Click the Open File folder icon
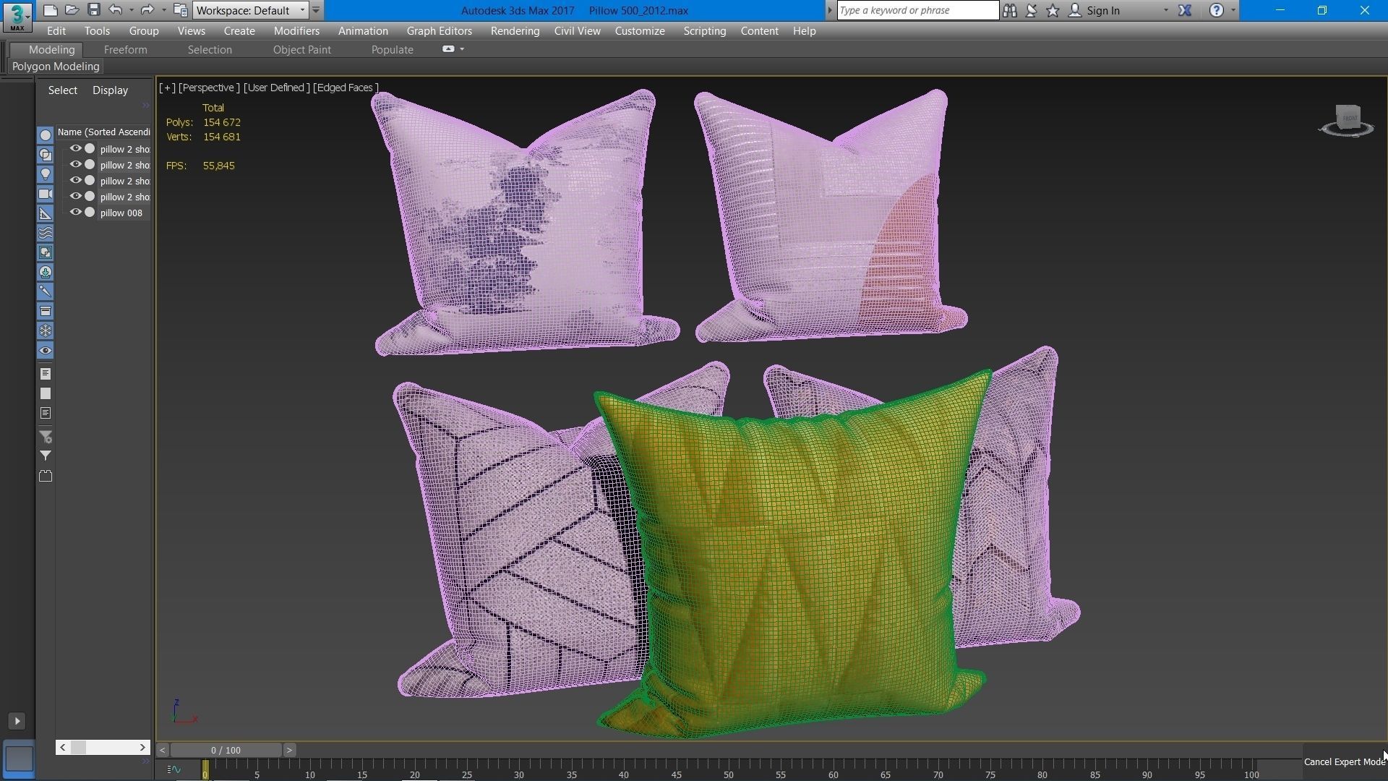 (71, 10)
